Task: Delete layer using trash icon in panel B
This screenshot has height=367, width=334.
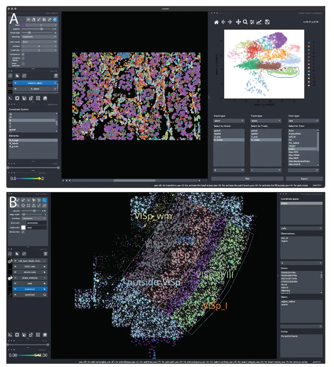Action: [45, 254]
